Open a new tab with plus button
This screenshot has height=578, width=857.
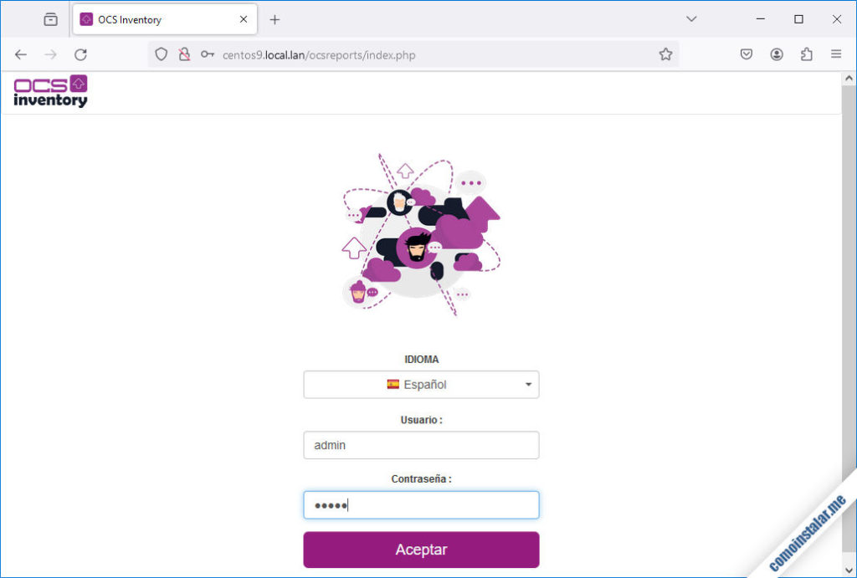click(275, 20)
